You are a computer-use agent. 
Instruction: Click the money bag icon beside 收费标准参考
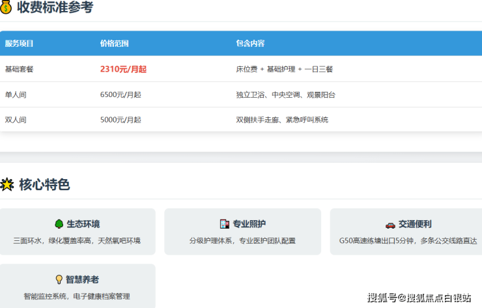(7, 8)
